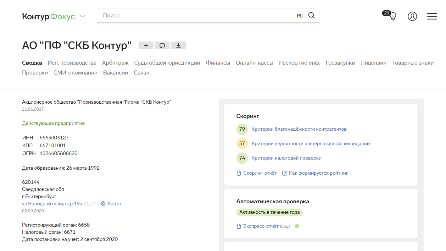Click the green status dot after Экспресс-отчёт

tap(297, 226)
